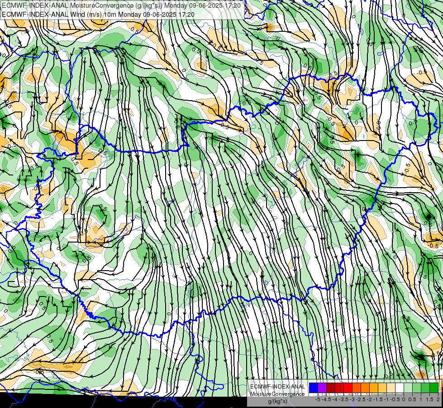Click the lightest green legend swatch
The width and height of the screenshot is (443, 408).
[408, 388]
